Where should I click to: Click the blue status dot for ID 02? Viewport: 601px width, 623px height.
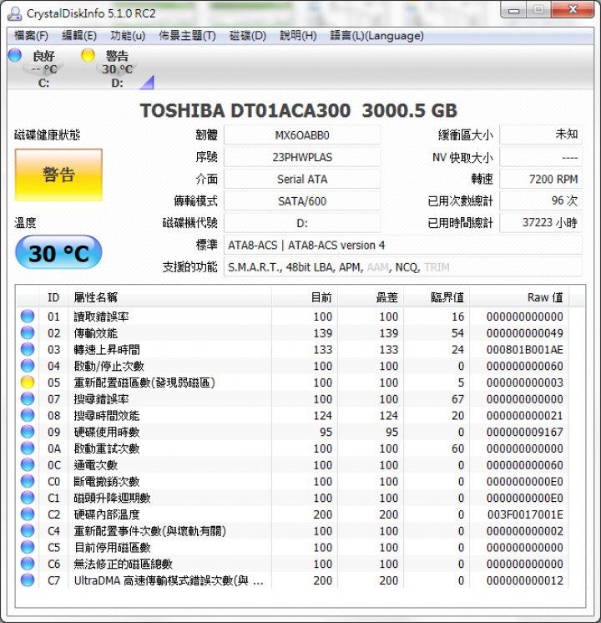click(x=28, y=332)
